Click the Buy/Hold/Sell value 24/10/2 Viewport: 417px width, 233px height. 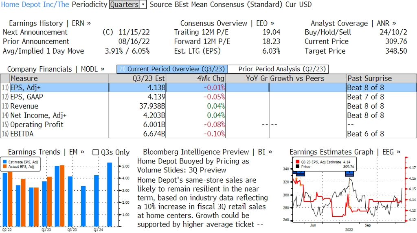(393, 32)
